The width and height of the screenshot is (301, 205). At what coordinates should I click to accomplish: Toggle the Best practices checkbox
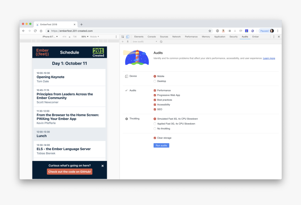155,100
